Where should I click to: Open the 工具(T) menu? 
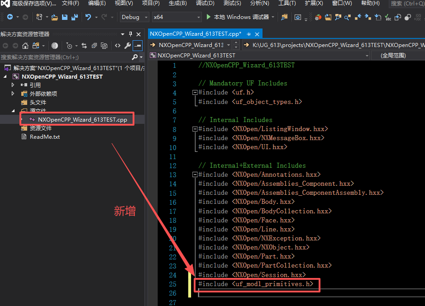point(287,3)
